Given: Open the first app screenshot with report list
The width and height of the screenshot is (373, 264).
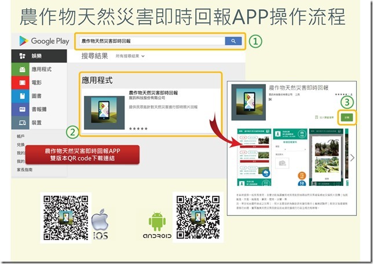Looking at the screenshot, I should pyautogui.click(x=254, y=157).
